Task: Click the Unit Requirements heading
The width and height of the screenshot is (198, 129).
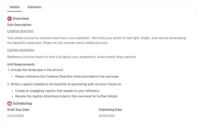Action: [21, 64]
